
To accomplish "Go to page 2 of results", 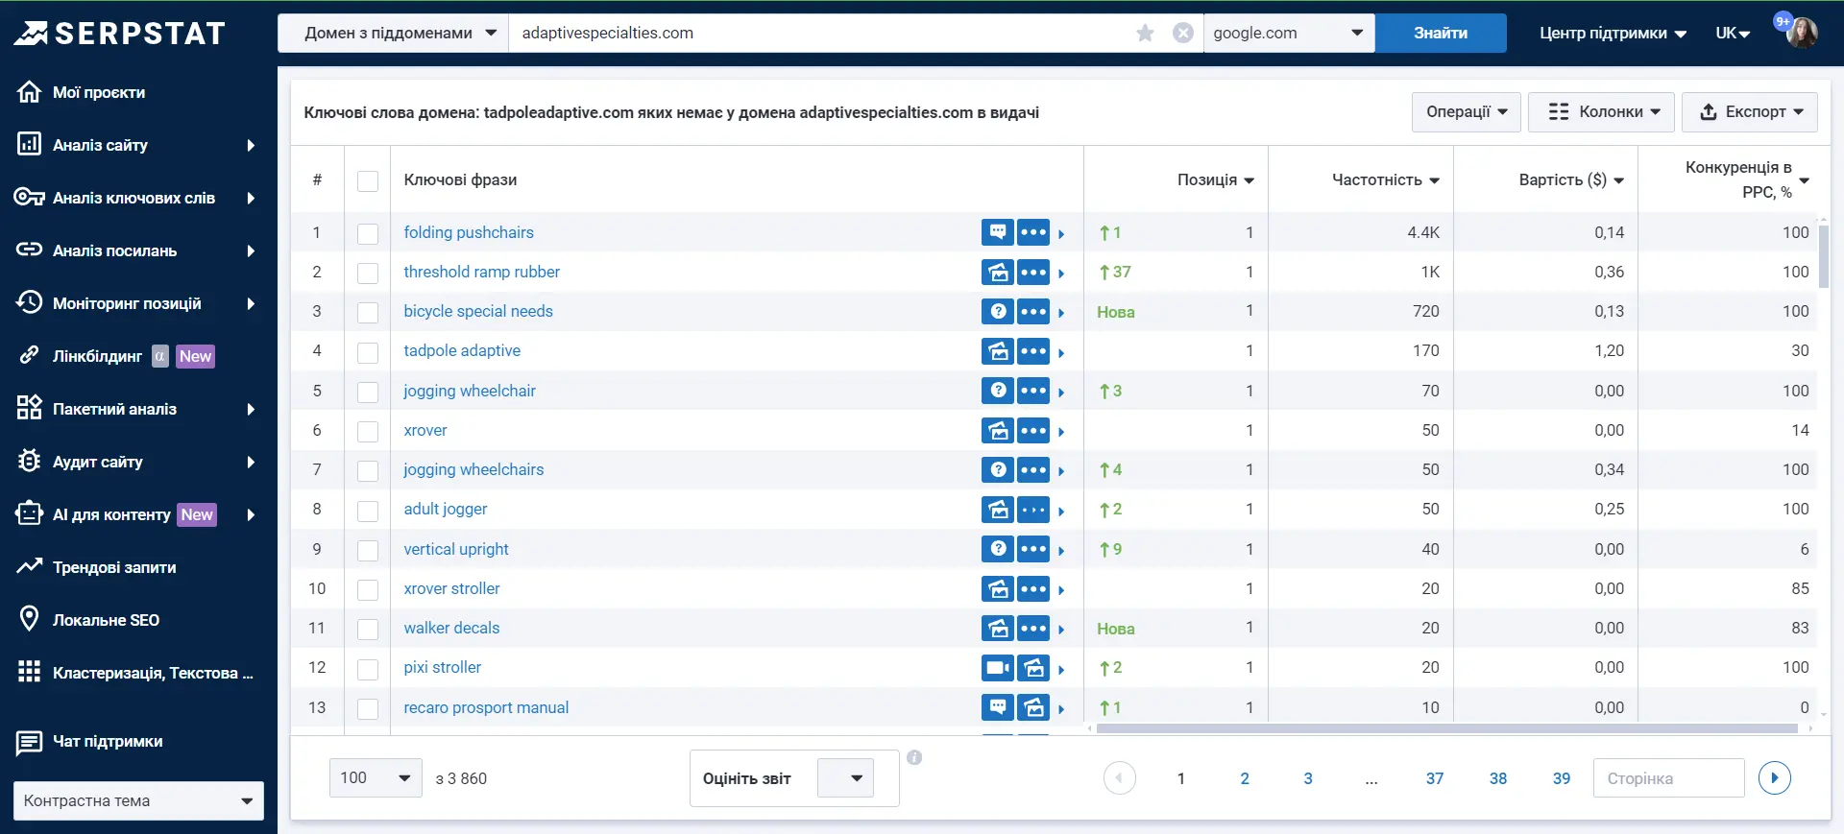I will 1245,779.
